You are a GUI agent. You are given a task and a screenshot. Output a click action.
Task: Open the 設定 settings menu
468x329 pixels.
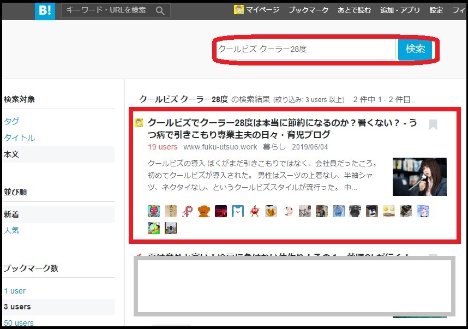coord(436,10)
